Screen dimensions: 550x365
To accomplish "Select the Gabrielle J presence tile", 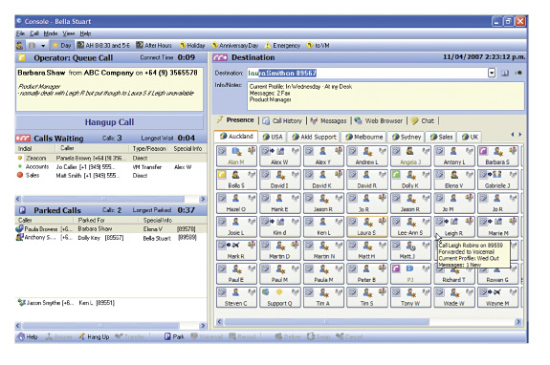I will 497,180.
